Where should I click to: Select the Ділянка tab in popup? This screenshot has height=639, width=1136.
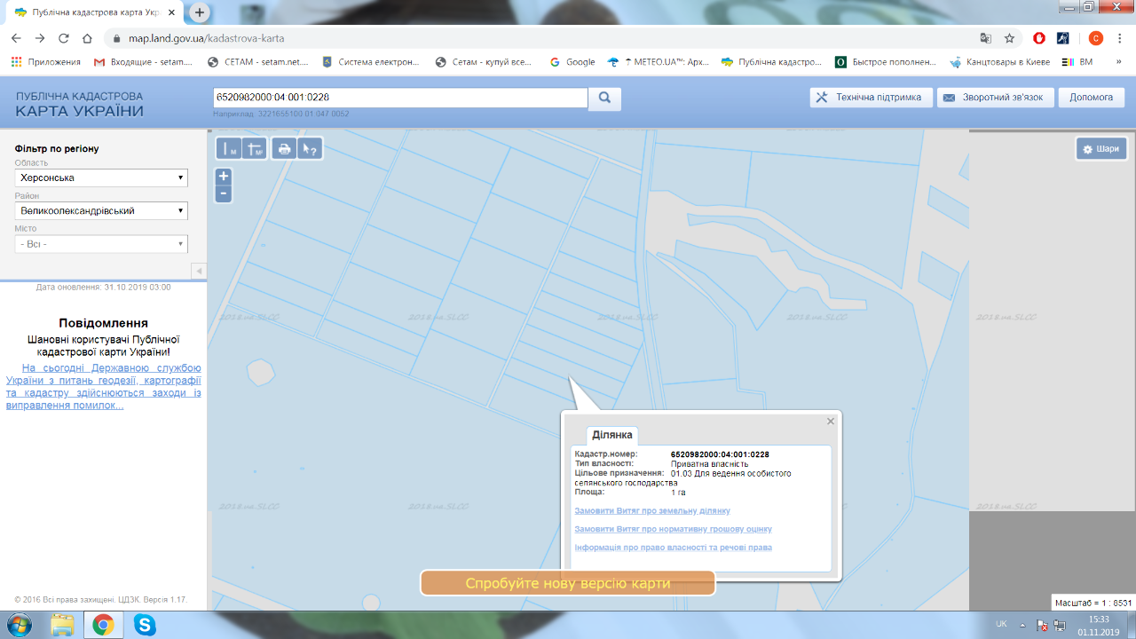point(611,435)
